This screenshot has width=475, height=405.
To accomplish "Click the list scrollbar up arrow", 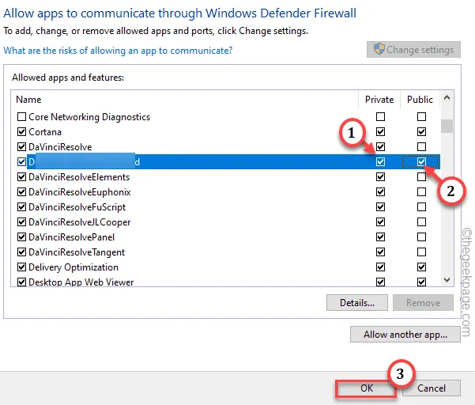I will pos(447,97).
